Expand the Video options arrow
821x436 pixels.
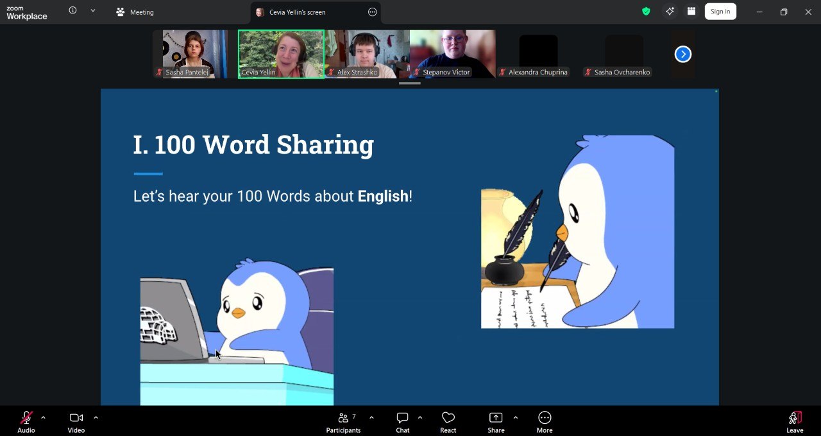tap(96, 418)
